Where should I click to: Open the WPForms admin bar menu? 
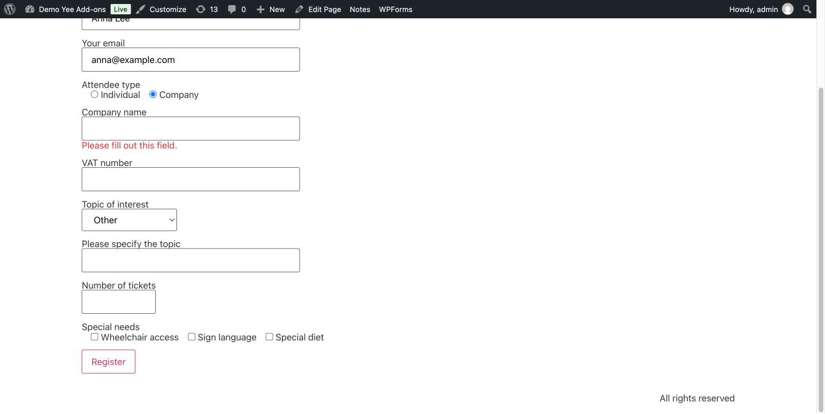(395, 9)
